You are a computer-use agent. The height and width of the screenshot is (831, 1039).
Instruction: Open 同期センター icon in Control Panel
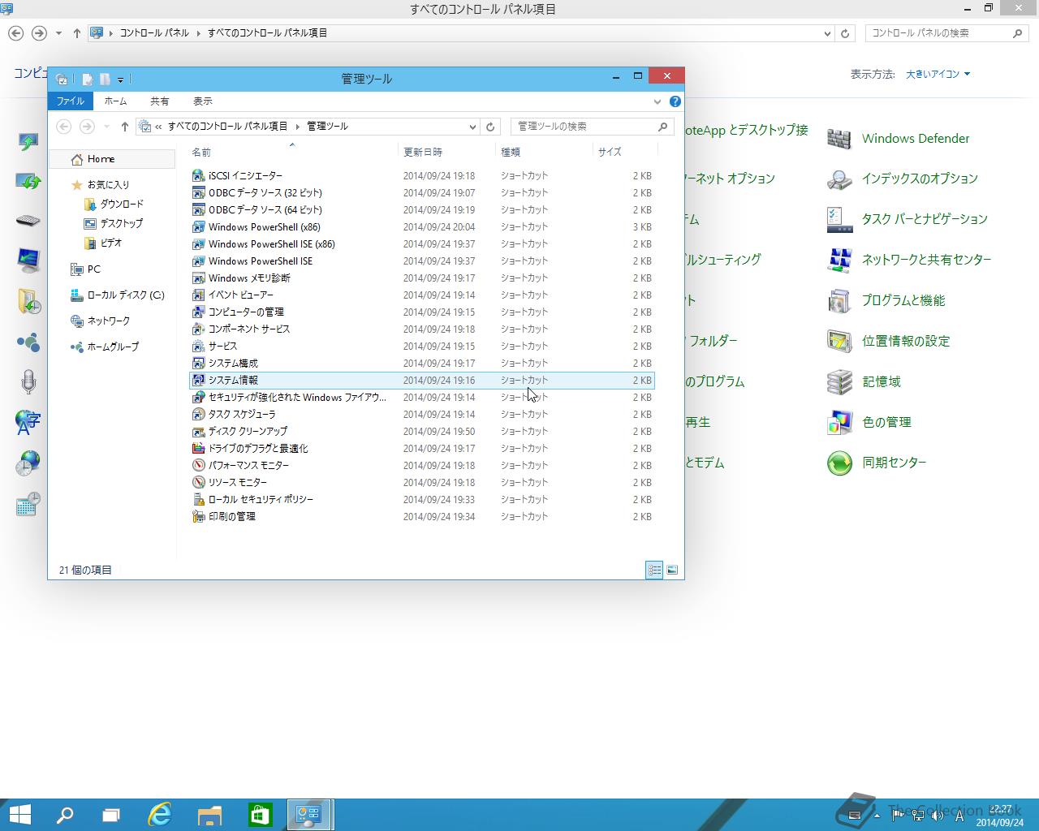pyautogui.click(x=839, y=463)
